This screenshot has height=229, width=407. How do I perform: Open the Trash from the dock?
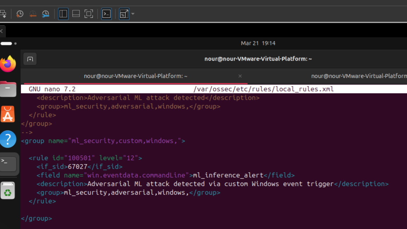[x=8, y=191]
